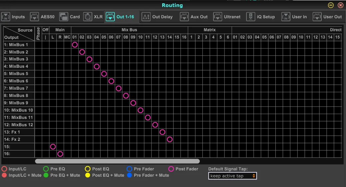Open the Default Signal Tap dropdown
The image size is (346, 187).
tap(232, 176)
